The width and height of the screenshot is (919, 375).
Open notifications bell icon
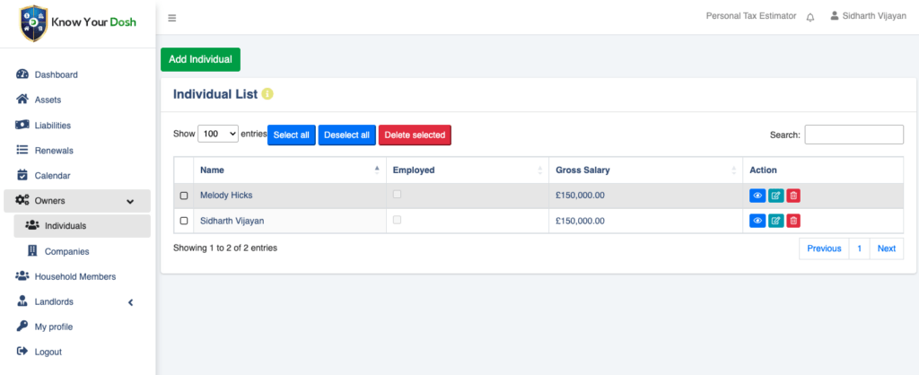click(810, 17)
